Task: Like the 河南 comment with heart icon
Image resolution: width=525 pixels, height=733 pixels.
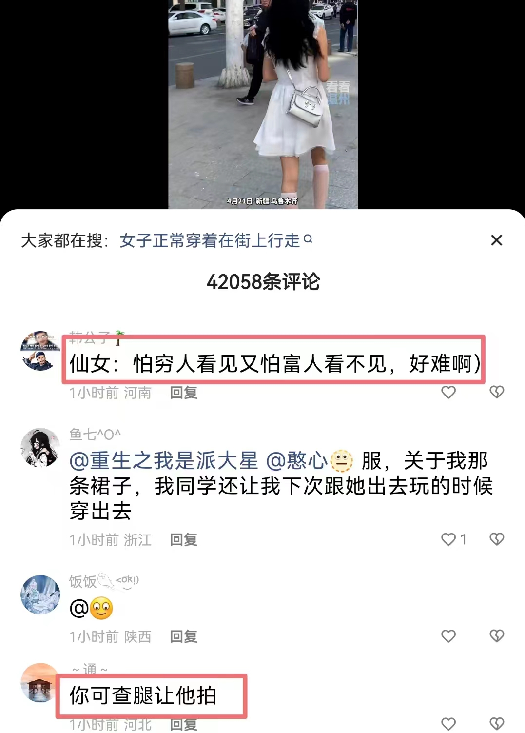Action: click(x=448, y=392)
